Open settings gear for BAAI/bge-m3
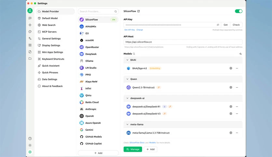 tap(231, 68)
